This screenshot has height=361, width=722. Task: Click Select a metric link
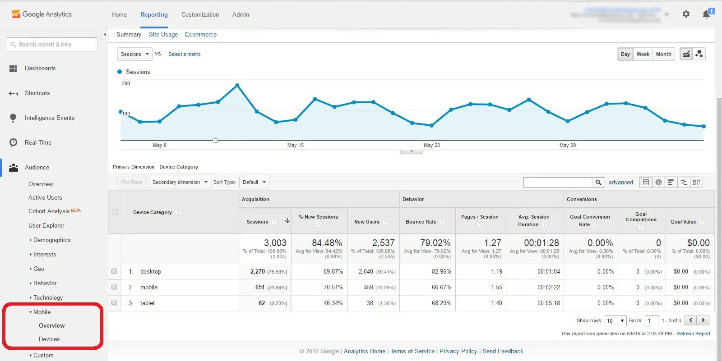(x=185, y=54)
